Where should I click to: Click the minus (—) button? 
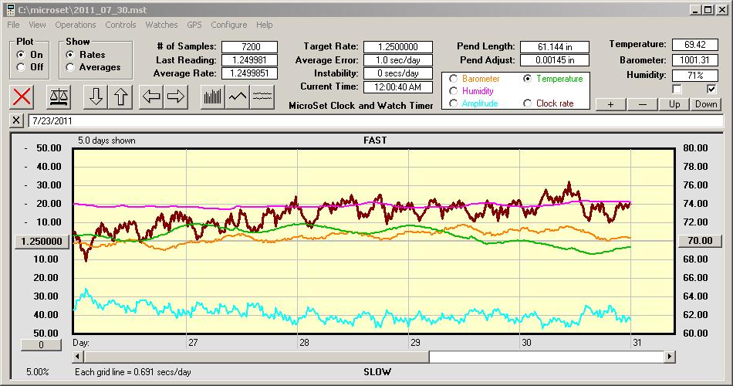(x=642, y=104)
